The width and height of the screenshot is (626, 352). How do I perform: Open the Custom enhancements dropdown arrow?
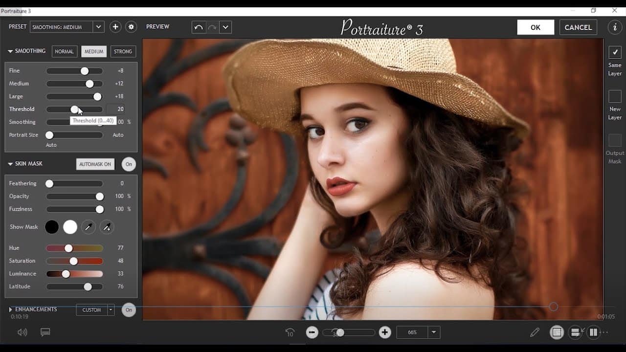coord(111,310)
